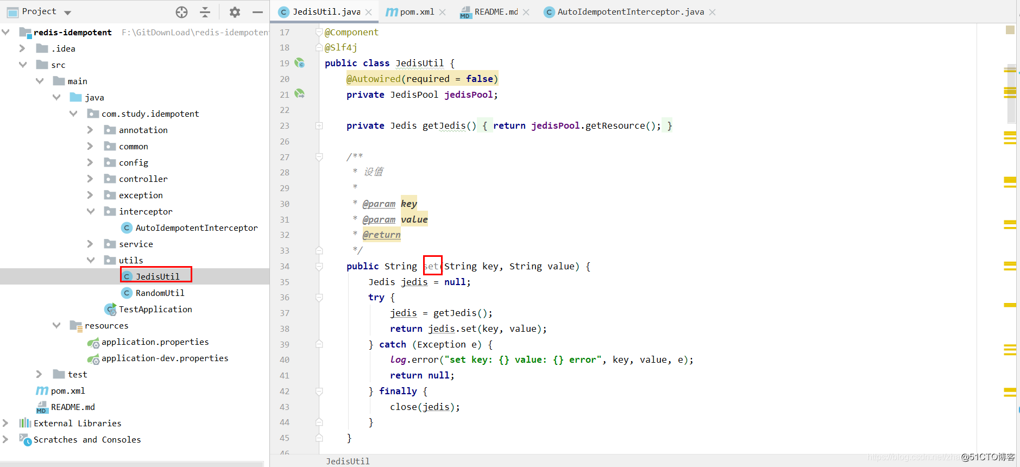Close the AutoIdempotentInterceptor.java tab

tap(712, 12)
